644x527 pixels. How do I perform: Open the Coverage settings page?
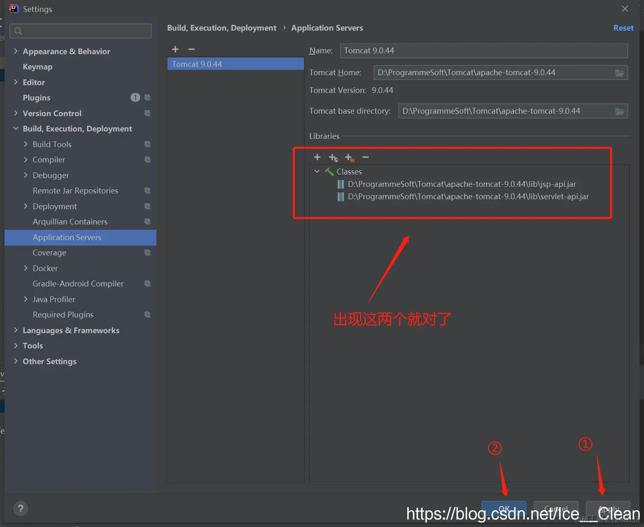point(49,253)
